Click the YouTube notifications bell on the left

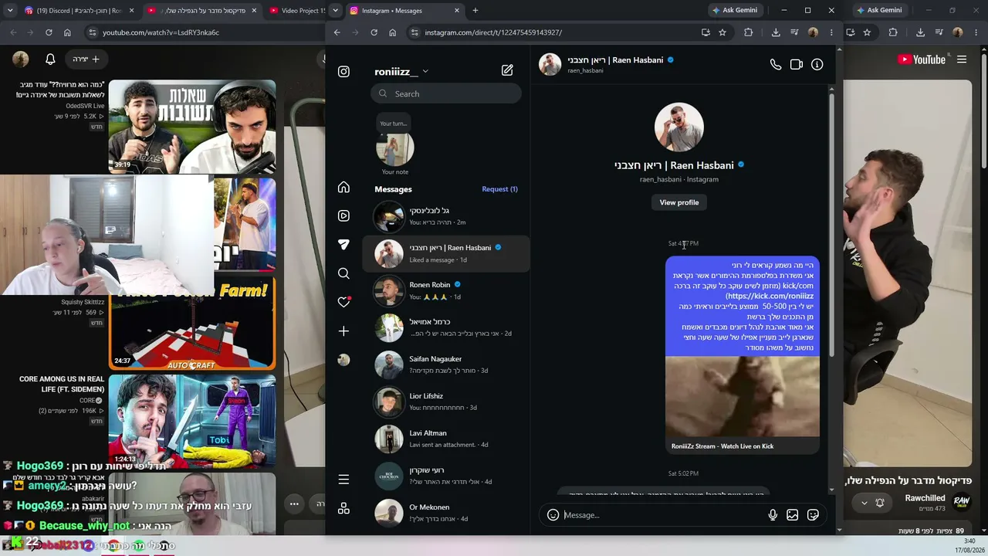(50, 59)
